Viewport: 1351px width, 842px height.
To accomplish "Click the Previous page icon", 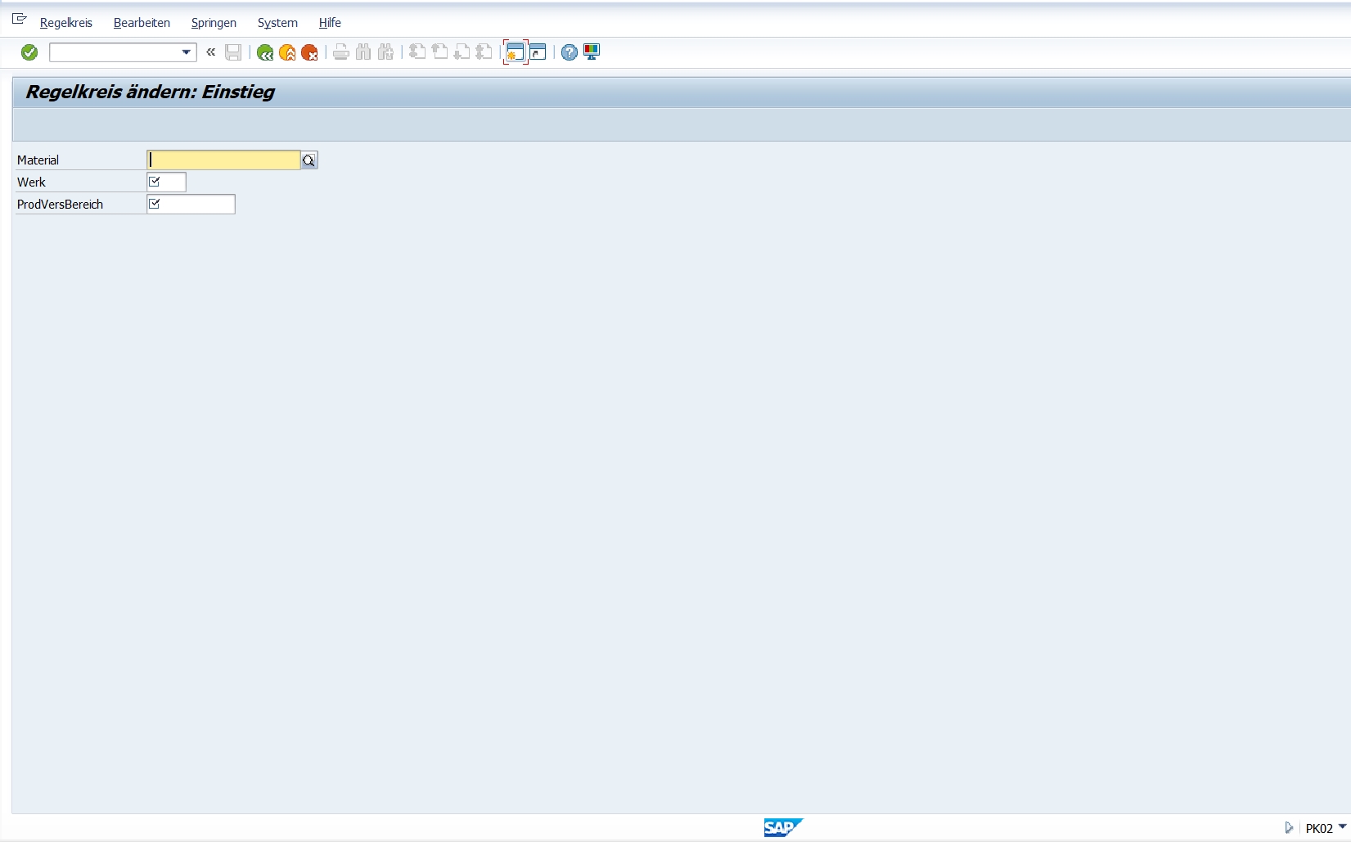I will (439, 52).
